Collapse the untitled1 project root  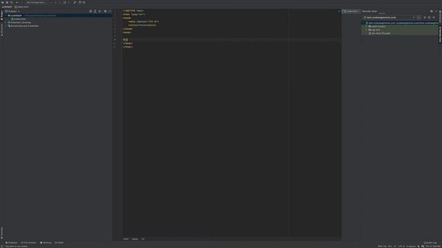(6, 15)
